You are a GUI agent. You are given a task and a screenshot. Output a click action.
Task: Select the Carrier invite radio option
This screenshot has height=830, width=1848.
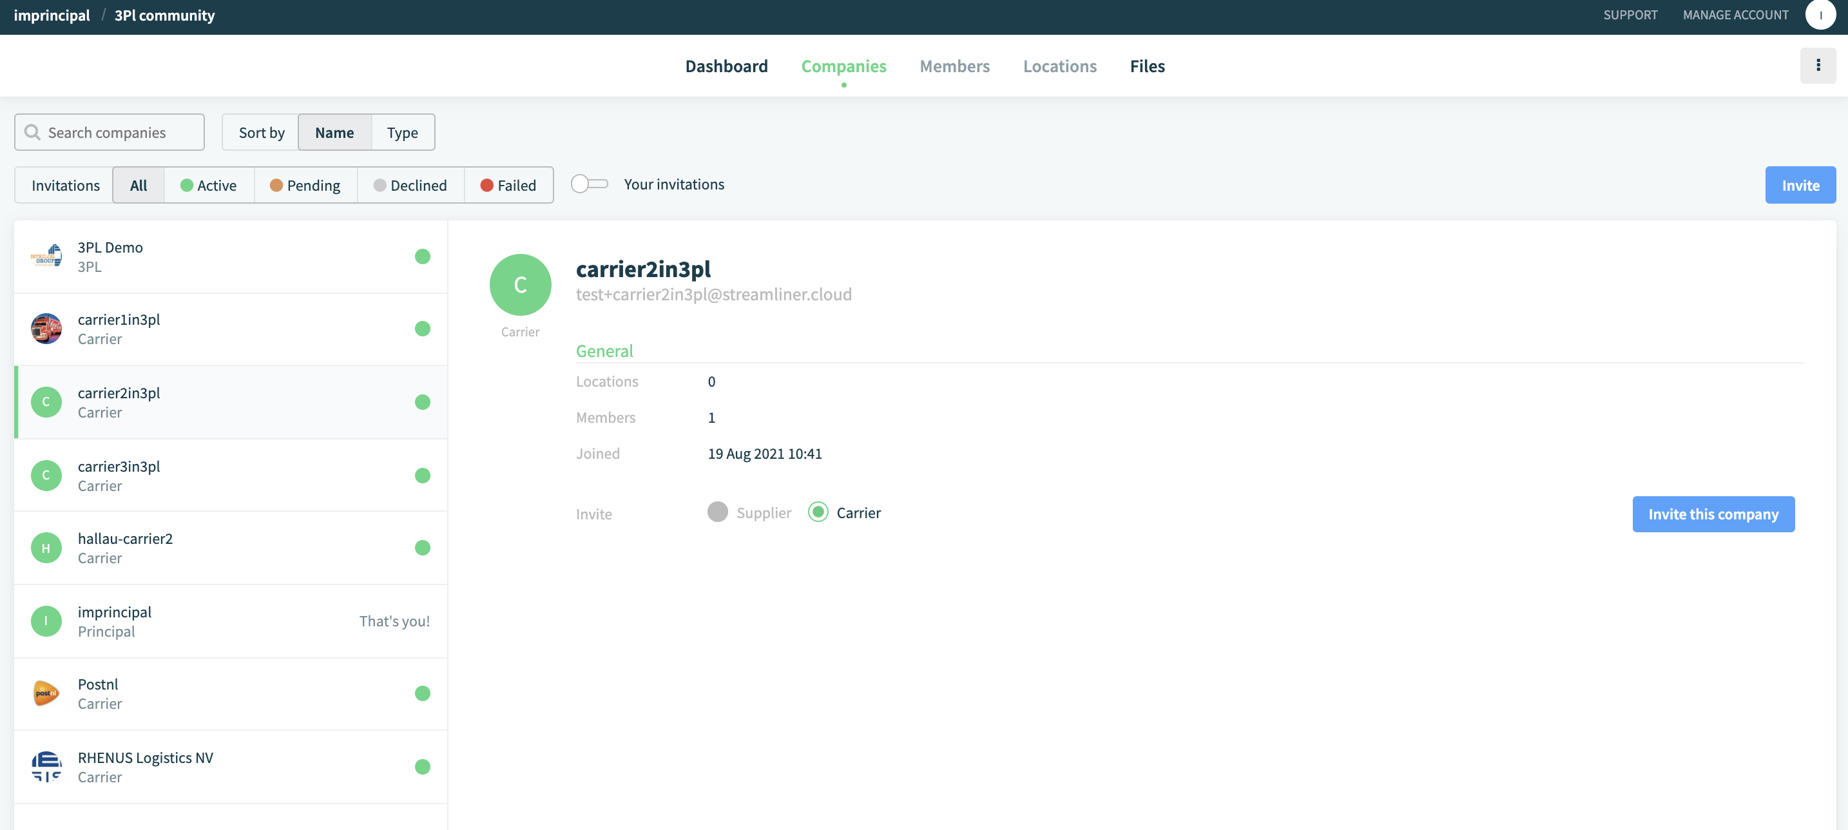818,512
